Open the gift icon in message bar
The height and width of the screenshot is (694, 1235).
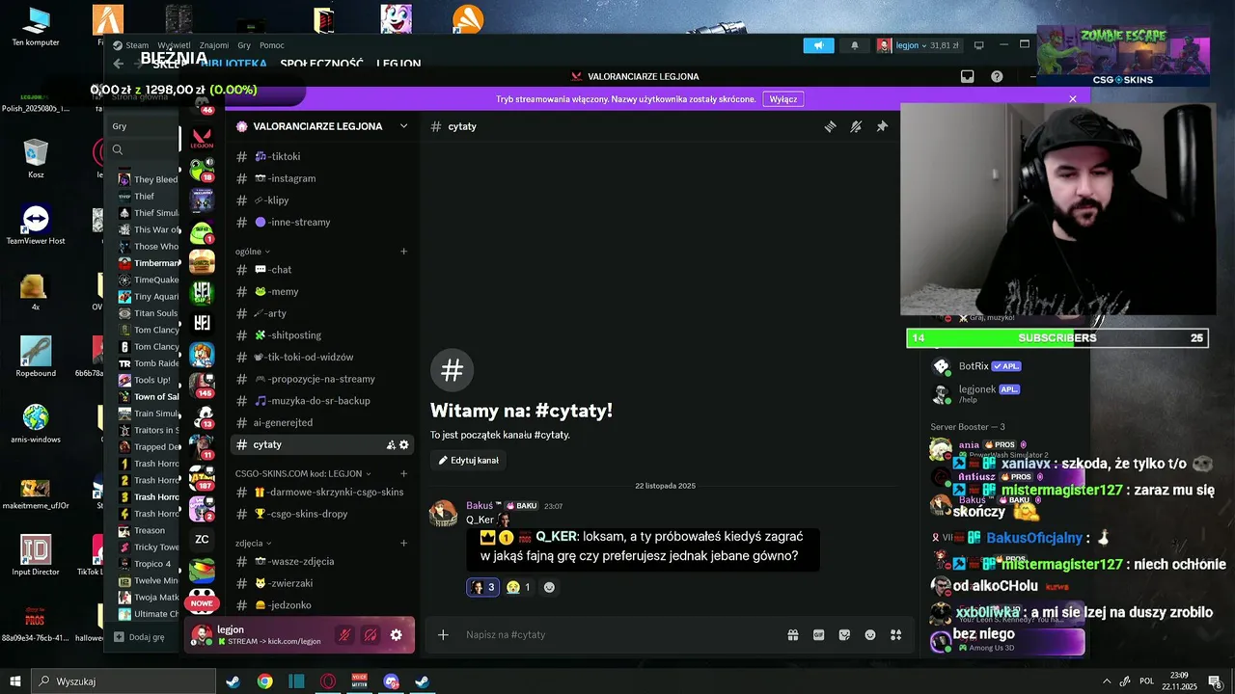792,635
